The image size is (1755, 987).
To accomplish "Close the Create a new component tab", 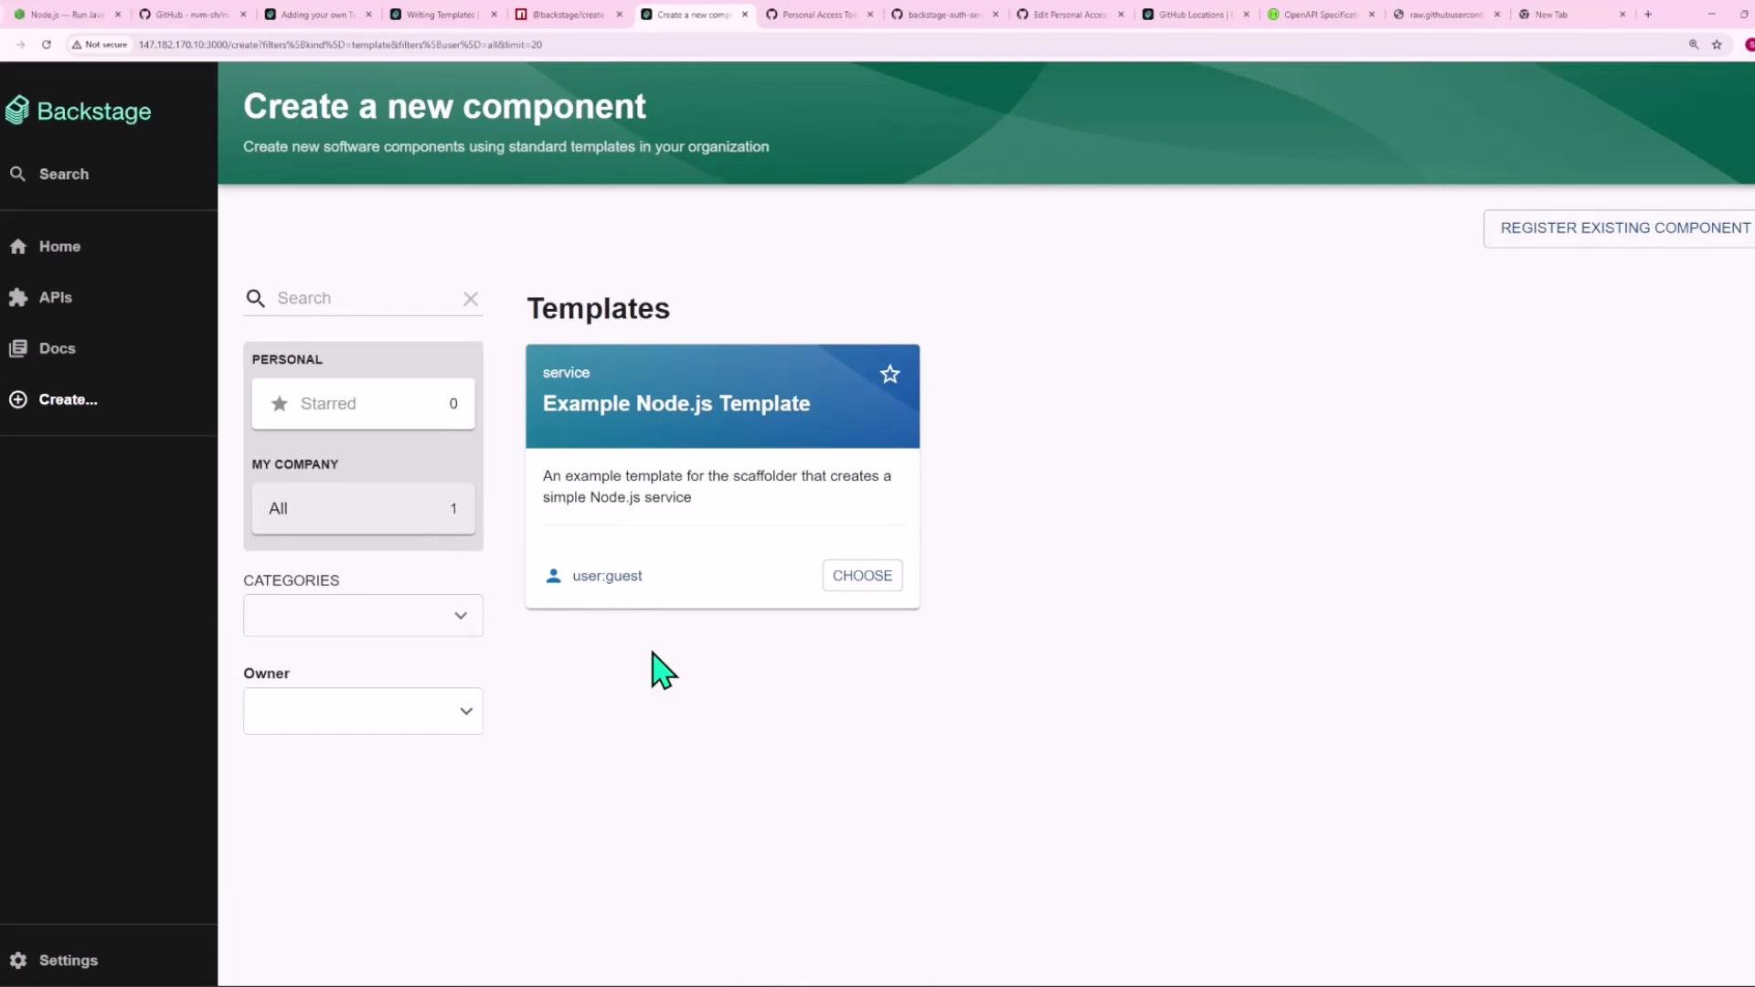I will tap(745, 15).
